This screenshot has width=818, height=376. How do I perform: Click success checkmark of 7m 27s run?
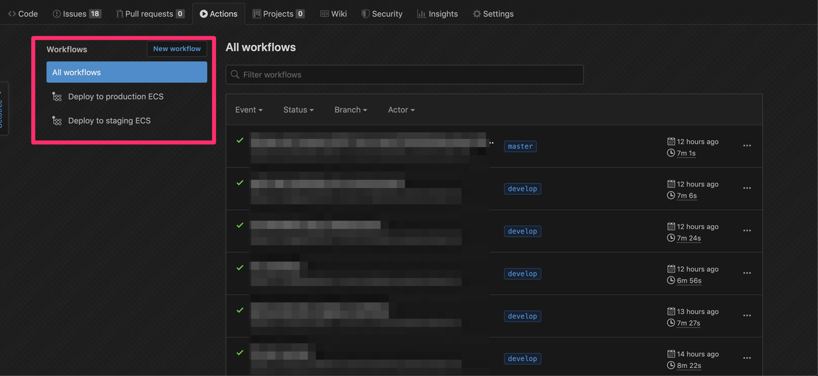click(x=240, y=310)
